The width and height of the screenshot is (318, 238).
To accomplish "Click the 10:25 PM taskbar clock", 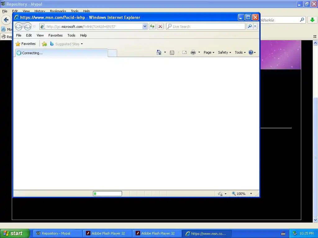I will (307, 234).
